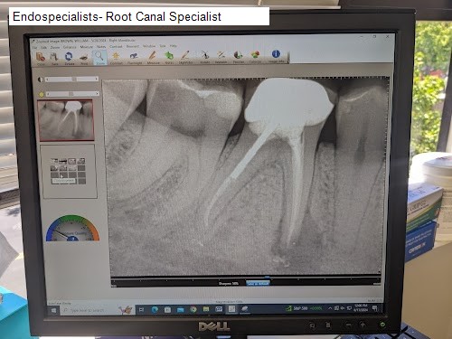Screen dimensions: 452x339
Task: Apply the Colorize tool
Action: click(255, 57)
